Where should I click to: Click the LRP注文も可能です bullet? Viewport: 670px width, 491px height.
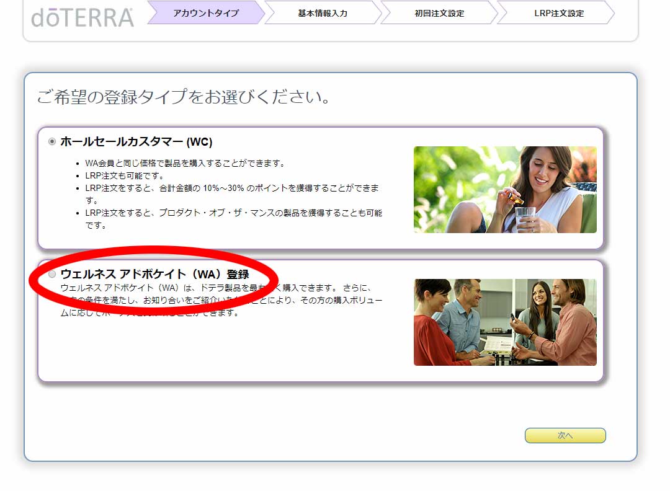coord(124,176)
